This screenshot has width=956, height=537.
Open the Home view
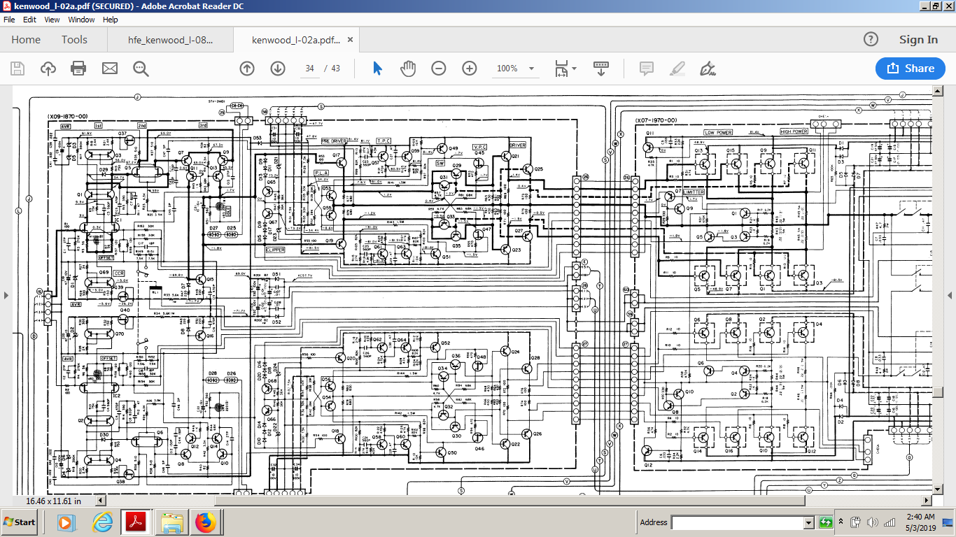26,40
